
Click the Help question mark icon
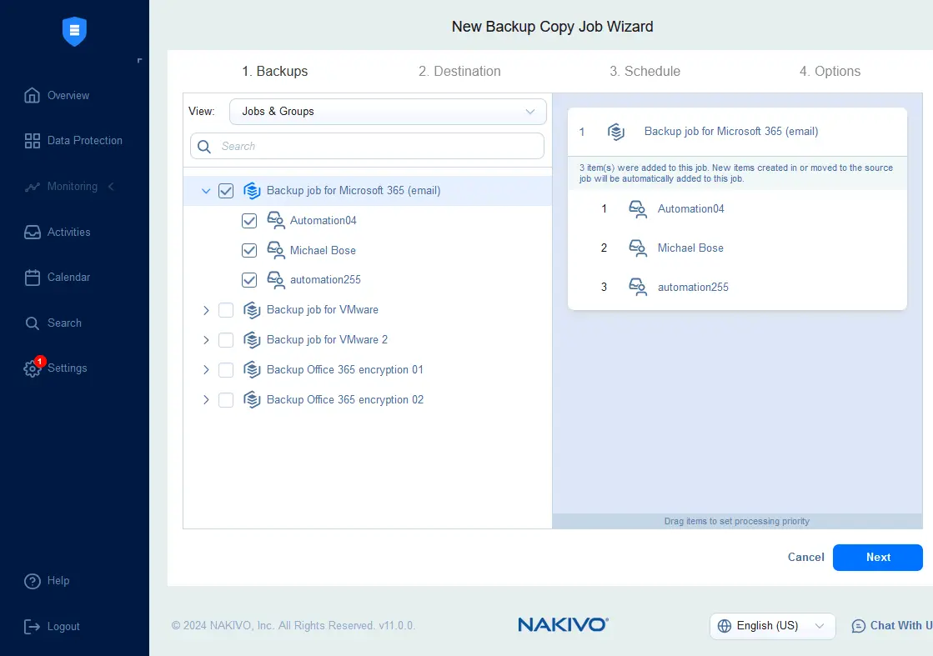pos(33,581)
